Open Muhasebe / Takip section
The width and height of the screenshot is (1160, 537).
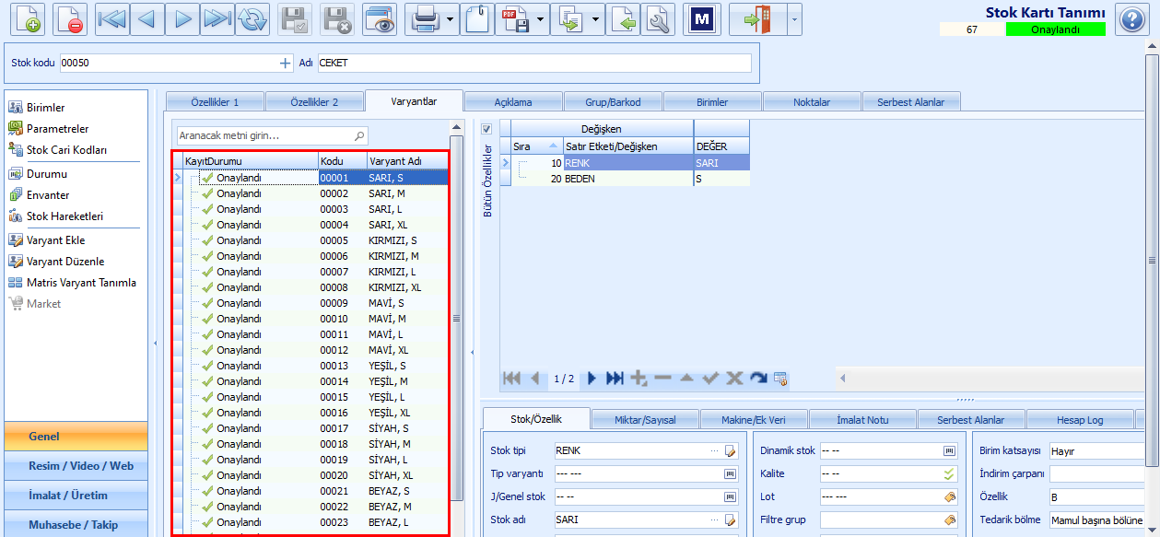coord(76,524)
